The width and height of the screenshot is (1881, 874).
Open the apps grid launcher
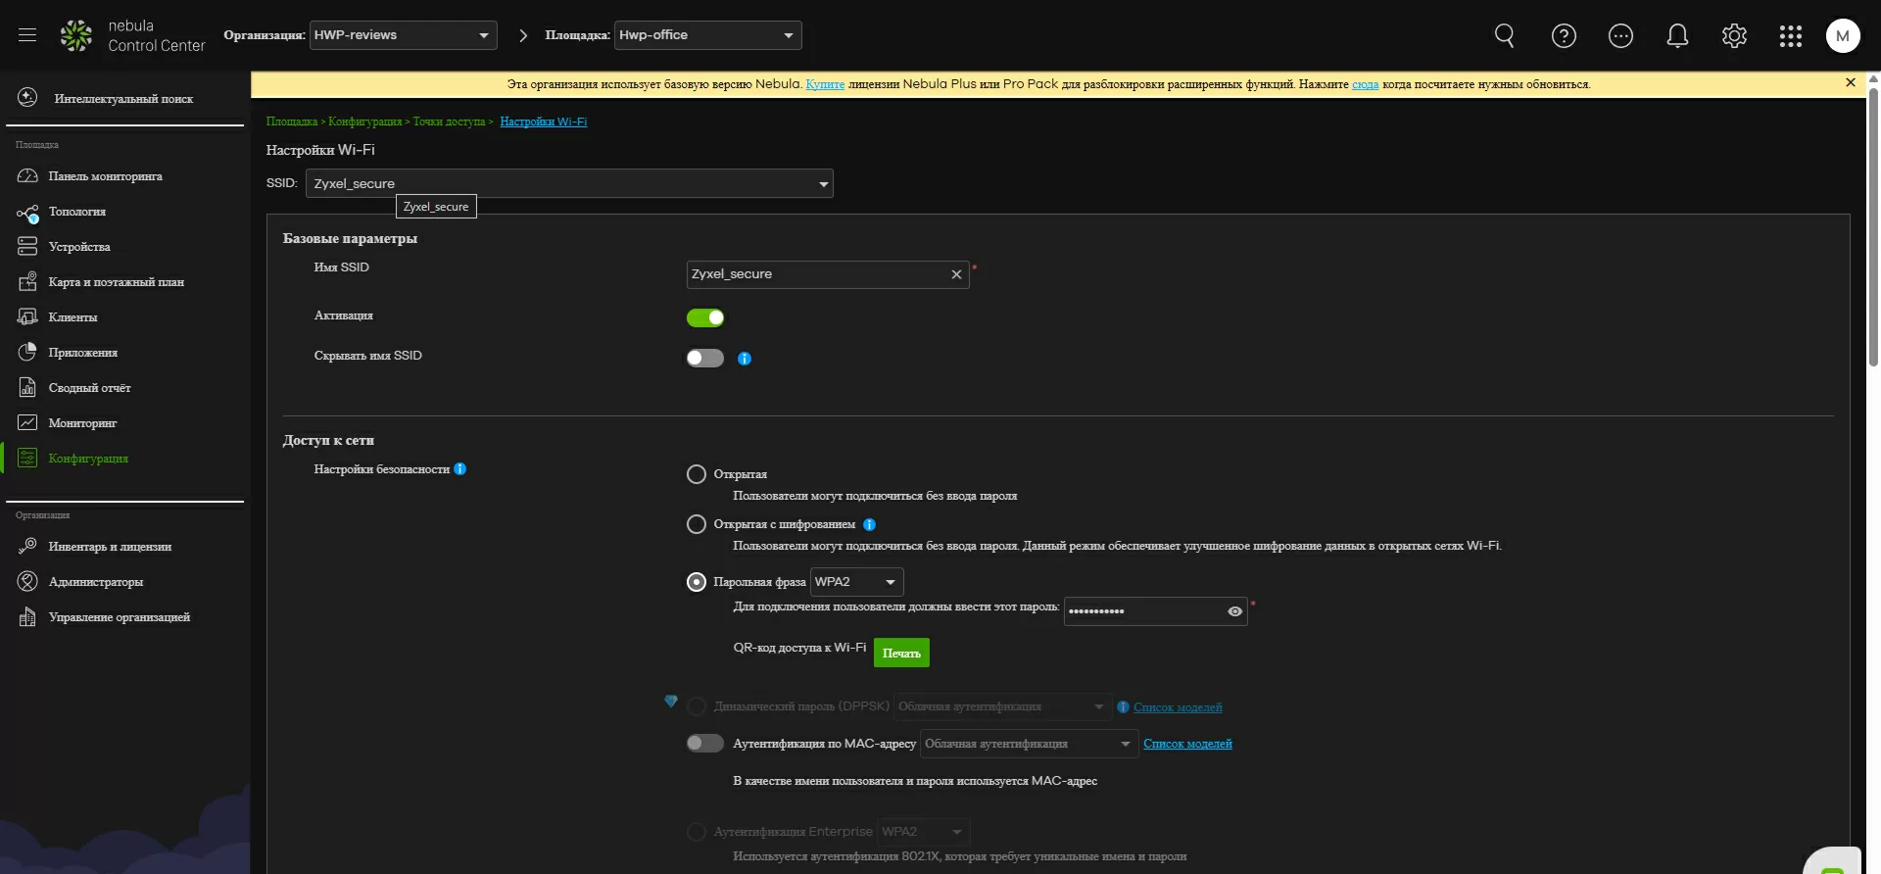click(x=1790, y=36)
